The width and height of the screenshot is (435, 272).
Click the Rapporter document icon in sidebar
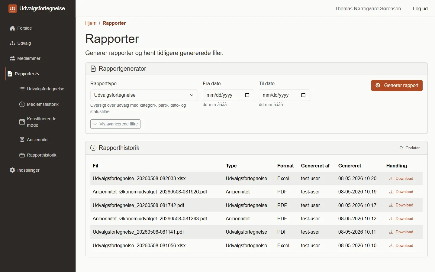(10, 74)
